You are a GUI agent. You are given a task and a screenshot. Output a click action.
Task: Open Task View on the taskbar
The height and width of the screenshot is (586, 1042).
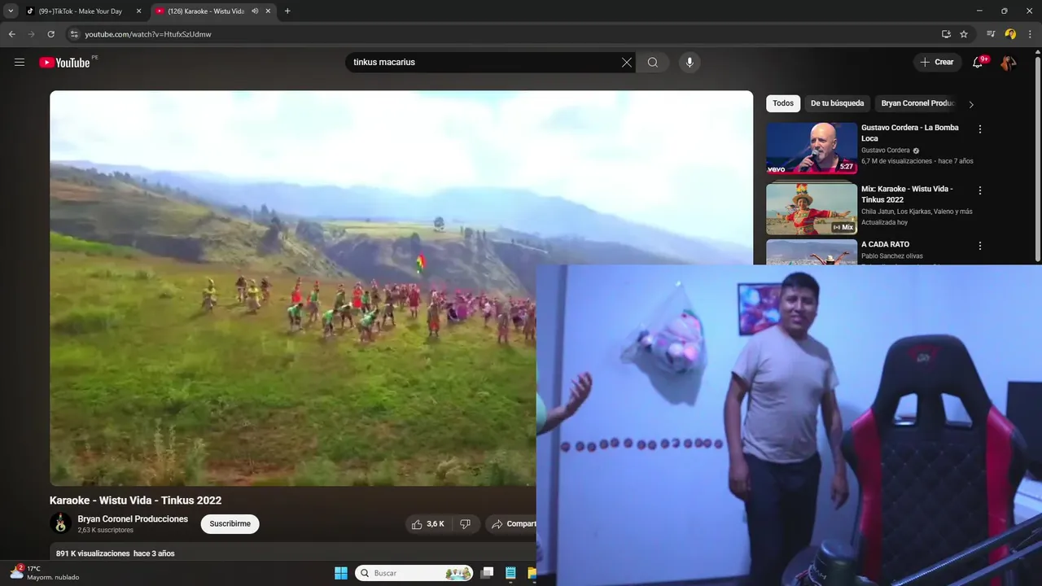click(487, 573)
